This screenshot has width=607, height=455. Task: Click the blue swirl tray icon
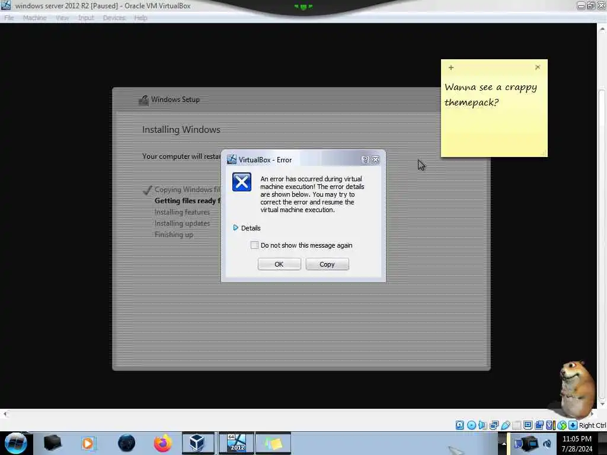(x=547, y=444)
